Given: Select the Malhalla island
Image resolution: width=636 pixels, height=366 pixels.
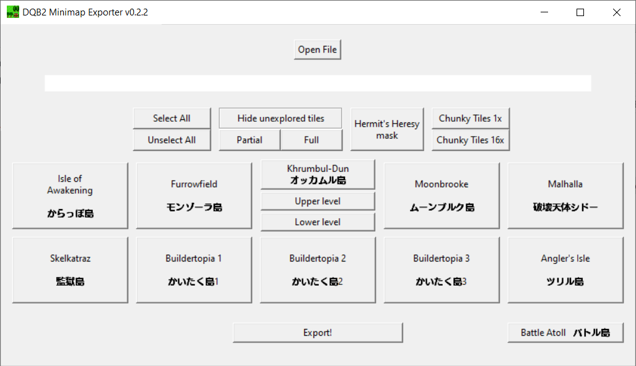Looking at the screenshot, I should (x=565, y=195).
